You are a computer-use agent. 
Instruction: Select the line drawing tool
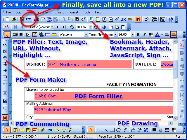click(x=99, y=130)
